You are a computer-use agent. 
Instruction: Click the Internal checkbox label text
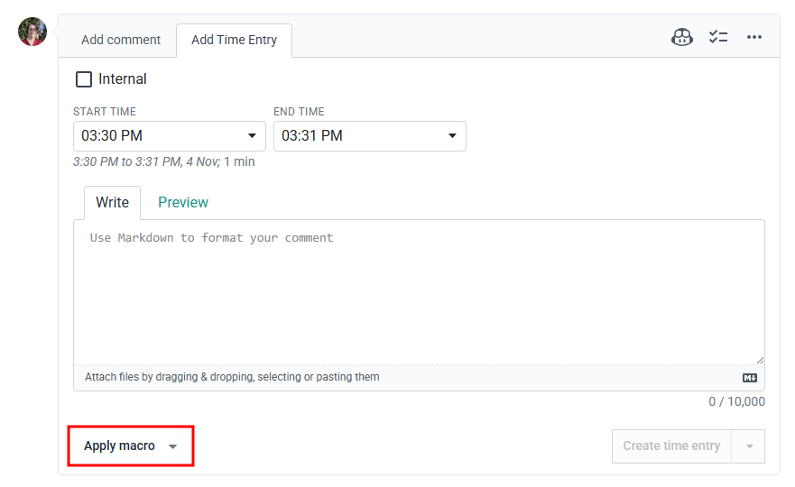[123, 79]
